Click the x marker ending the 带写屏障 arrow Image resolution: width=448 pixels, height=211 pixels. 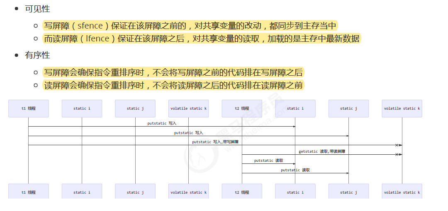click(x=397, y=145)
